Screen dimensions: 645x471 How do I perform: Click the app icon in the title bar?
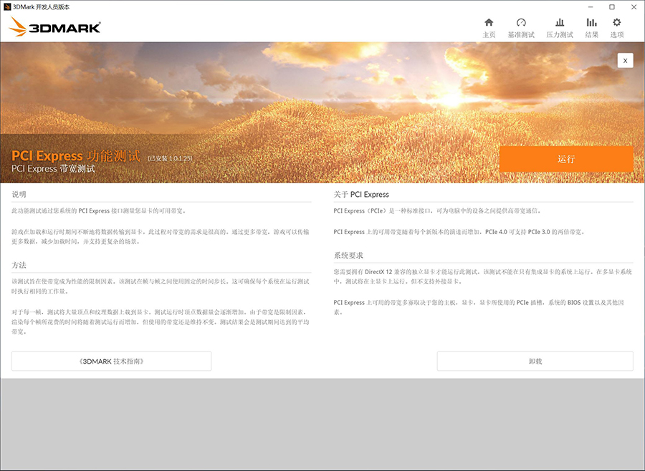[x=6, y=6]
